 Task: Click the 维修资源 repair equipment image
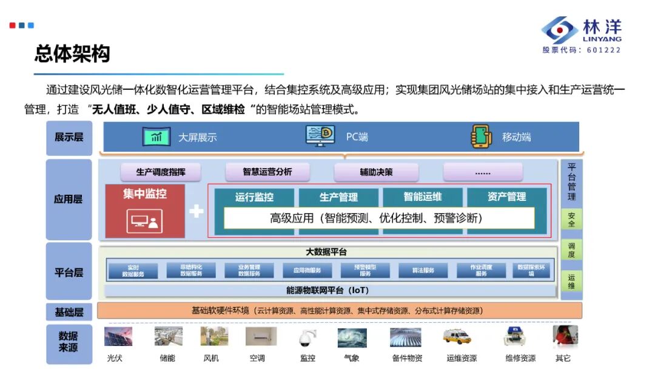[514, 337]
